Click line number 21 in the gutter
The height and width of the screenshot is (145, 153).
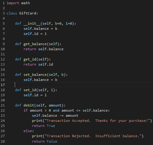(x=3, y=105)
